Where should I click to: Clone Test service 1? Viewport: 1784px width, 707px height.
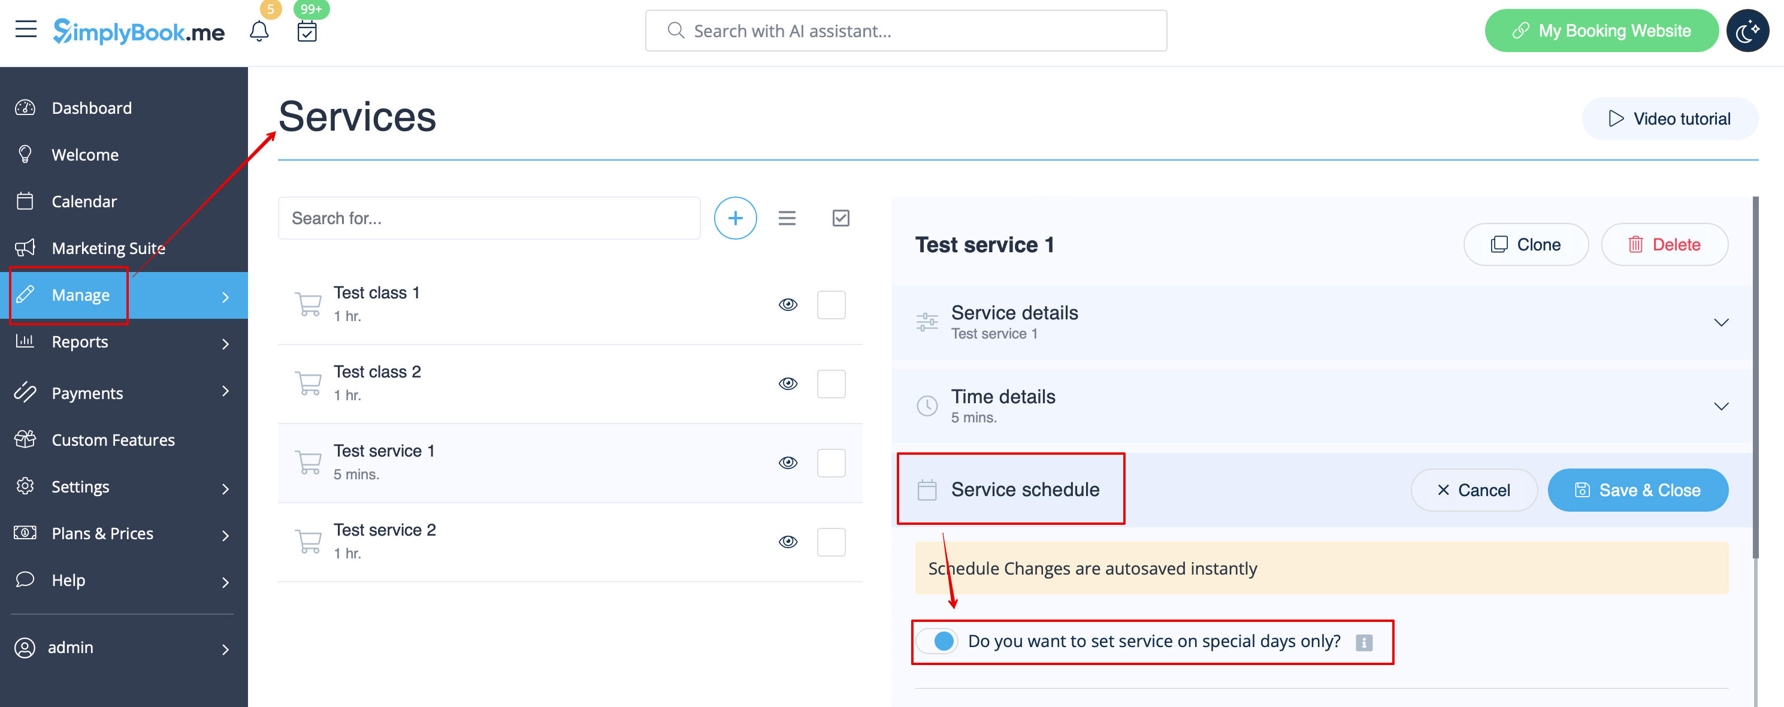click(x=1526, y=244)
